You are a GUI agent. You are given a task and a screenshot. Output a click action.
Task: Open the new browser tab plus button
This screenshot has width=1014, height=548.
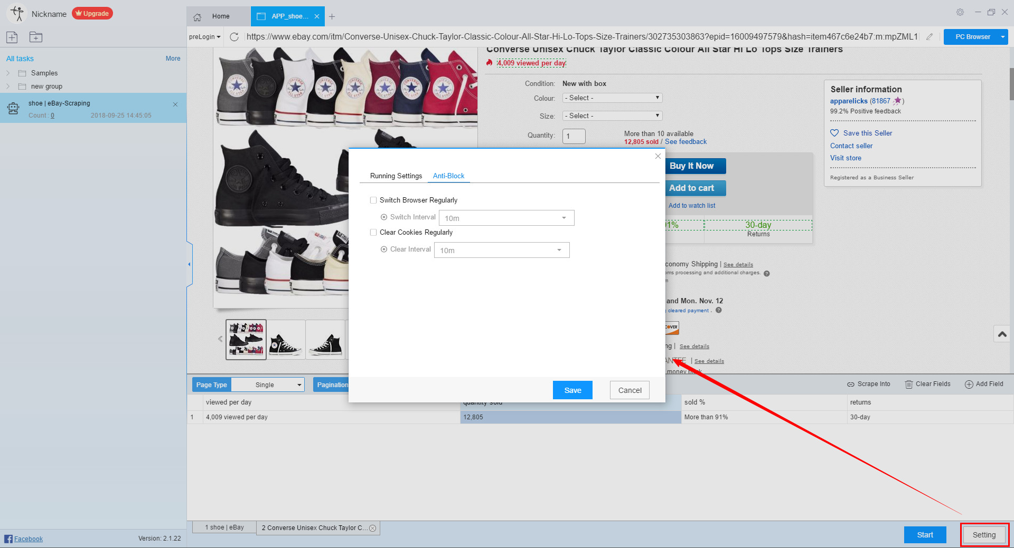pyautogui.click(x=332, y=17)
